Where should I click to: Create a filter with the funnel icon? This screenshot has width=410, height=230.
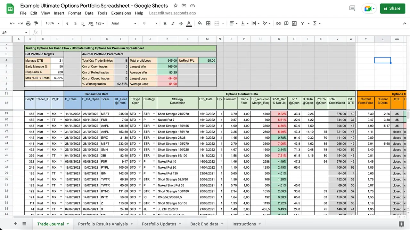point(303,23)
